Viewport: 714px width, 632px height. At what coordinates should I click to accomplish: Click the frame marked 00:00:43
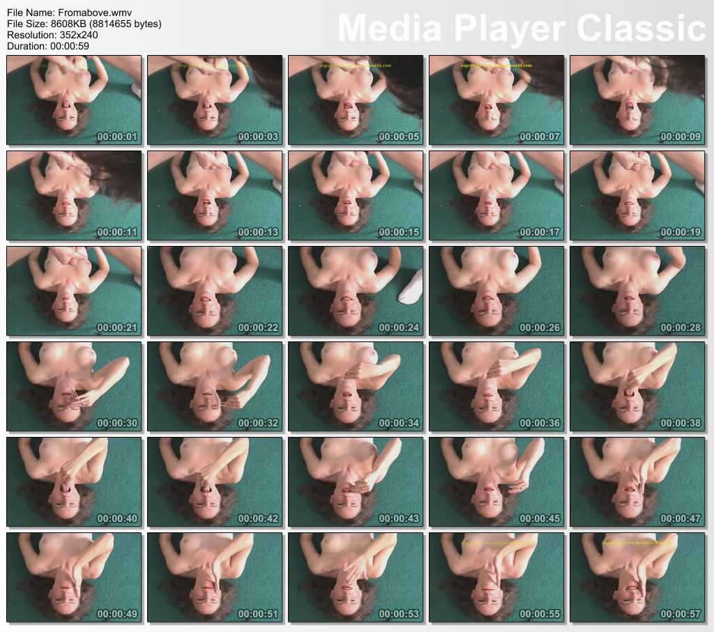point(356,482)
